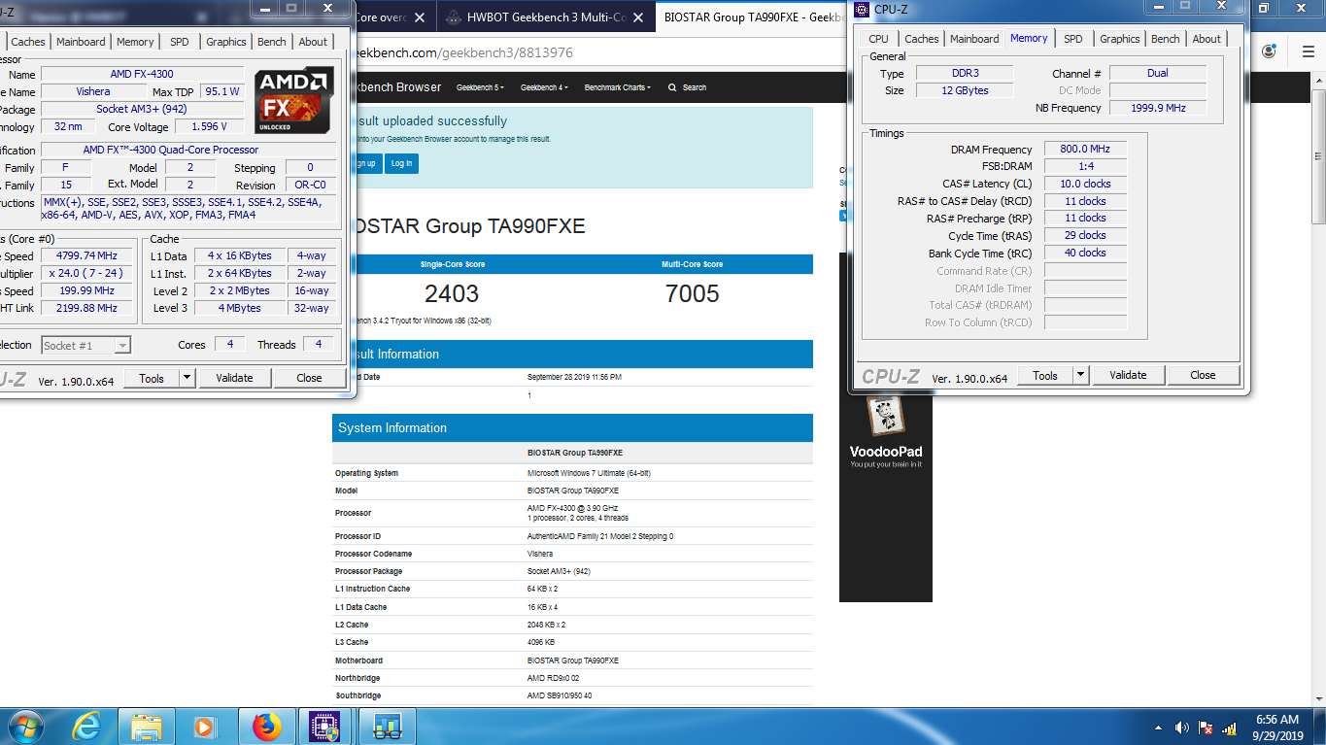
Task: Click Close button in right CPU-Z window
Action: pos(1203,375)
